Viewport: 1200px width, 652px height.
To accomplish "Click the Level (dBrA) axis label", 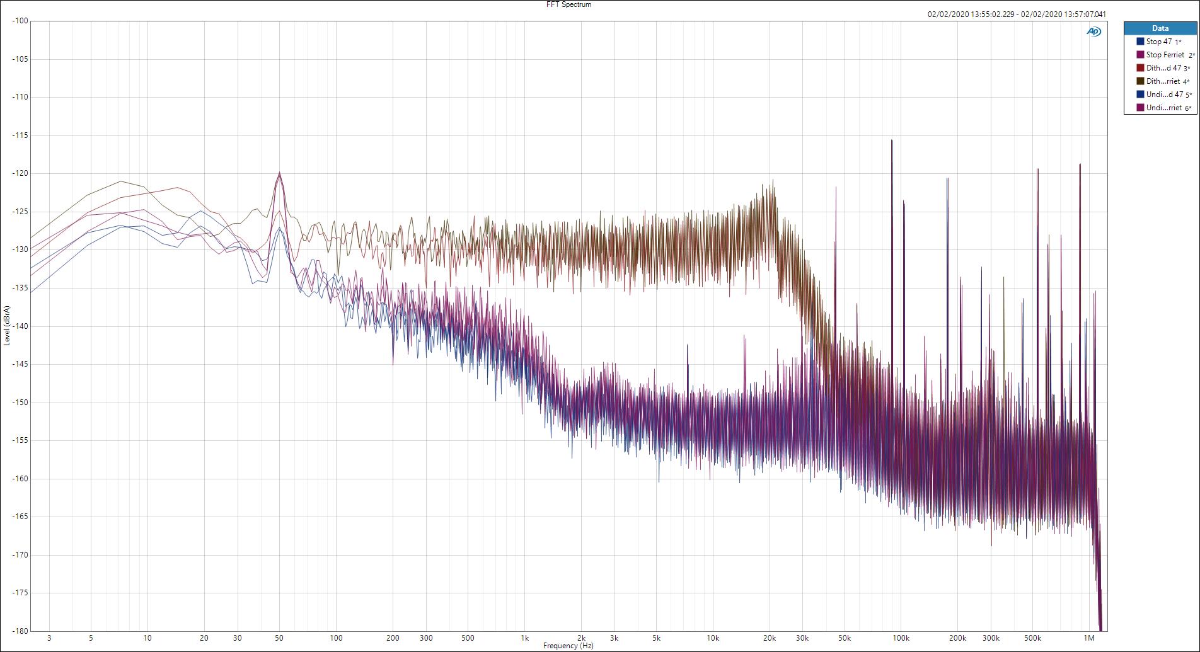I will [7, 325].
